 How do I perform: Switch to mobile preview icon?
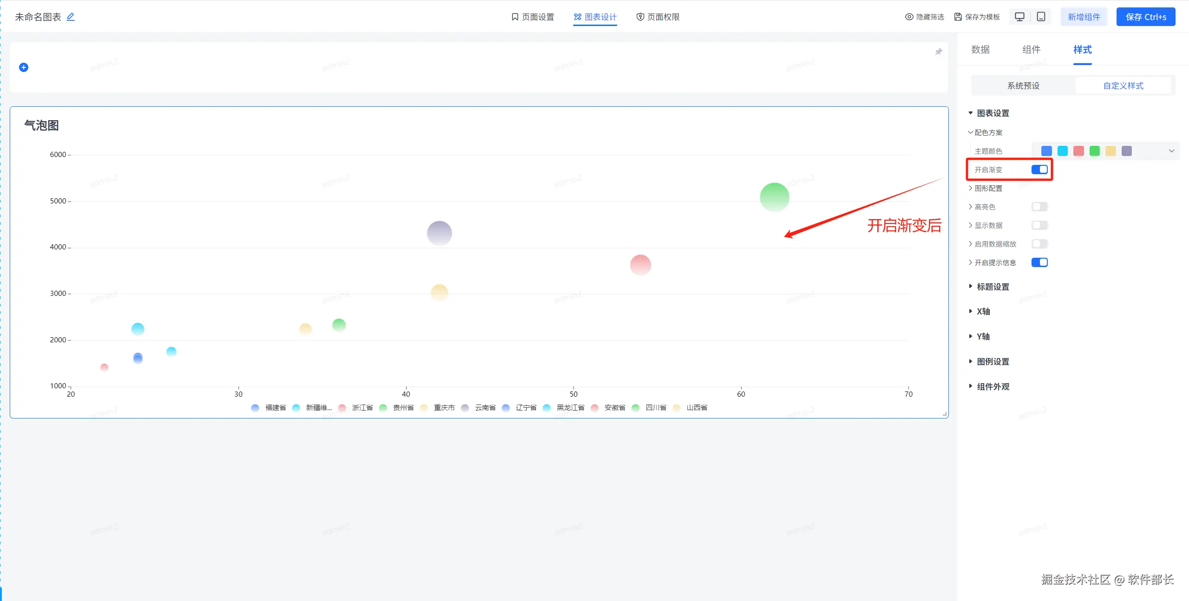[x=1041, y=17]
